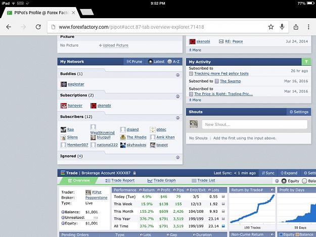Open The Price is Right thread link
The image size is (316, 237).
[x=223, y=94]
